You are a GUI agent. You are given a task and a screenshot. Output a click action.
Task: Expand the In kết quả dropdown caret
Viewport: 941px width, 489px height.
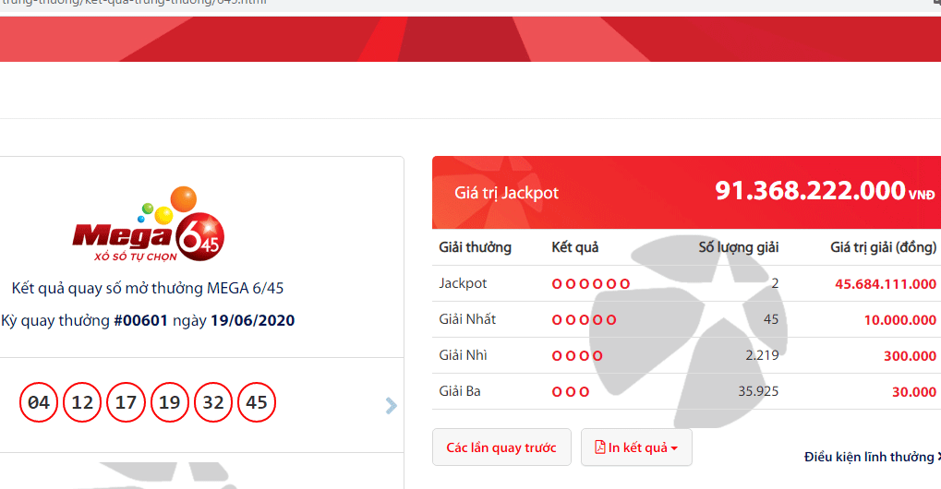click(675, 448)
